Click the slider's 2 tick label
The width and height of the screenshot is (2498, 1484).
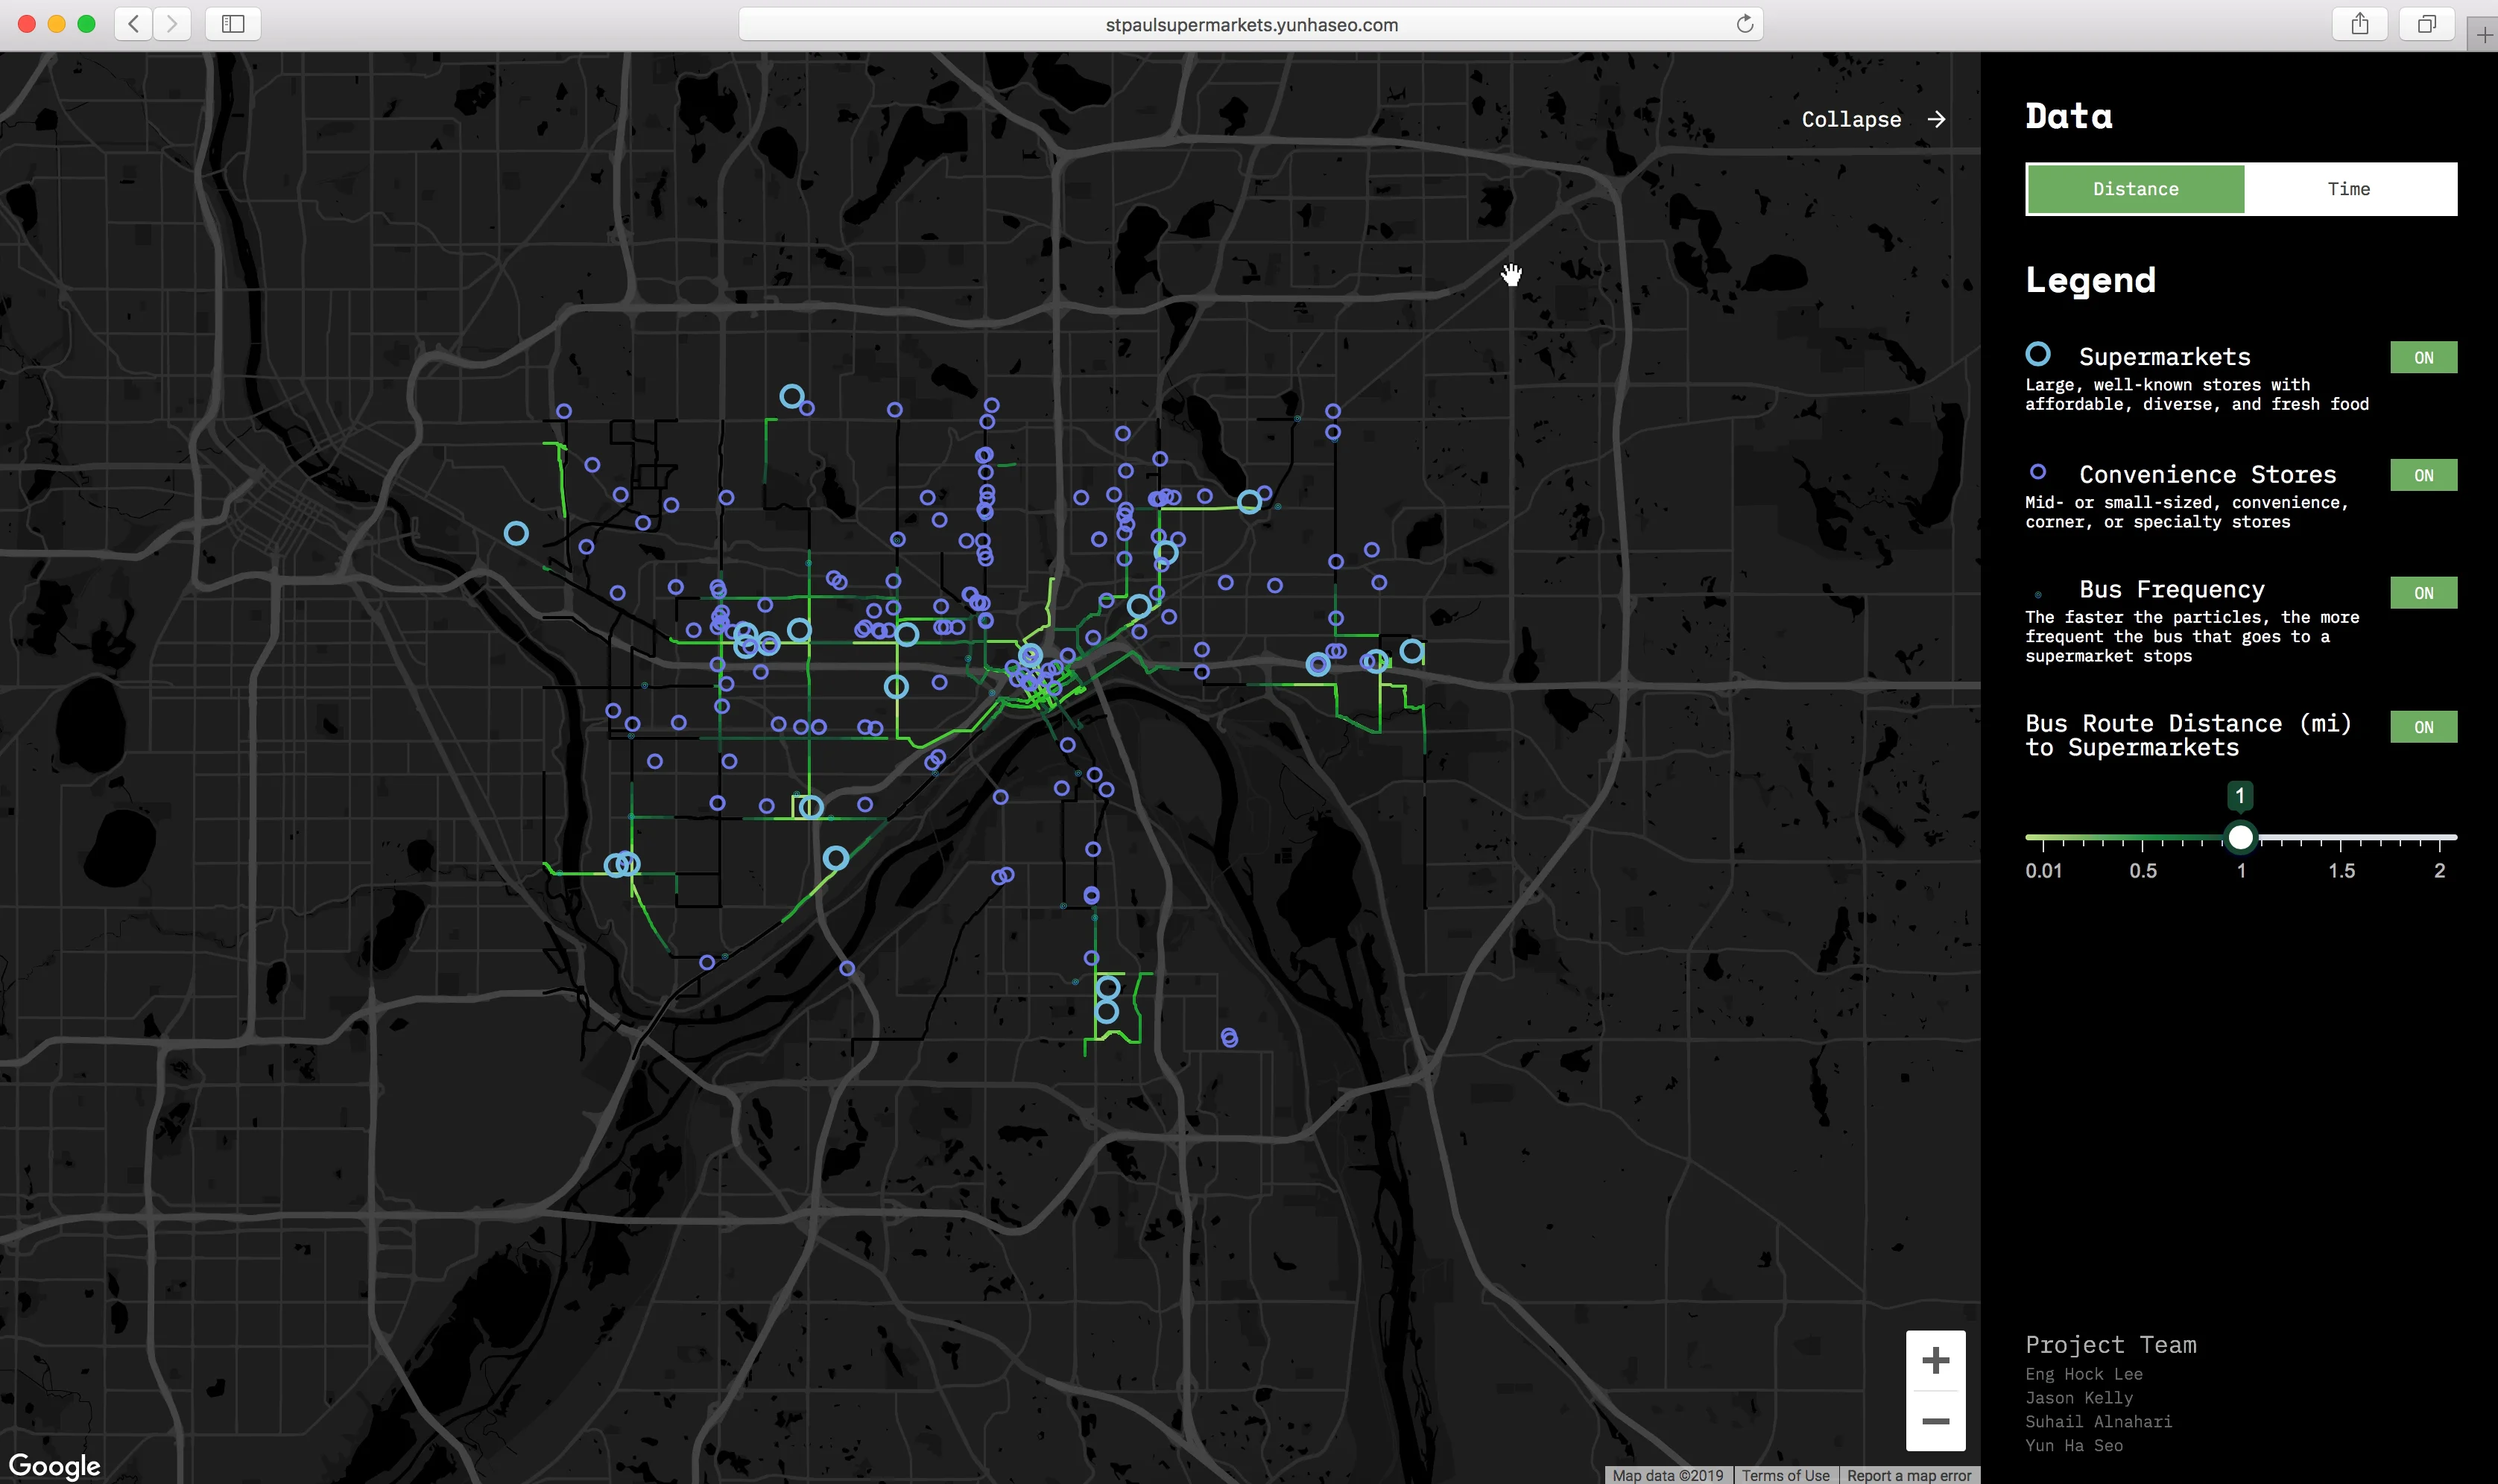[x=2439, y=871]
